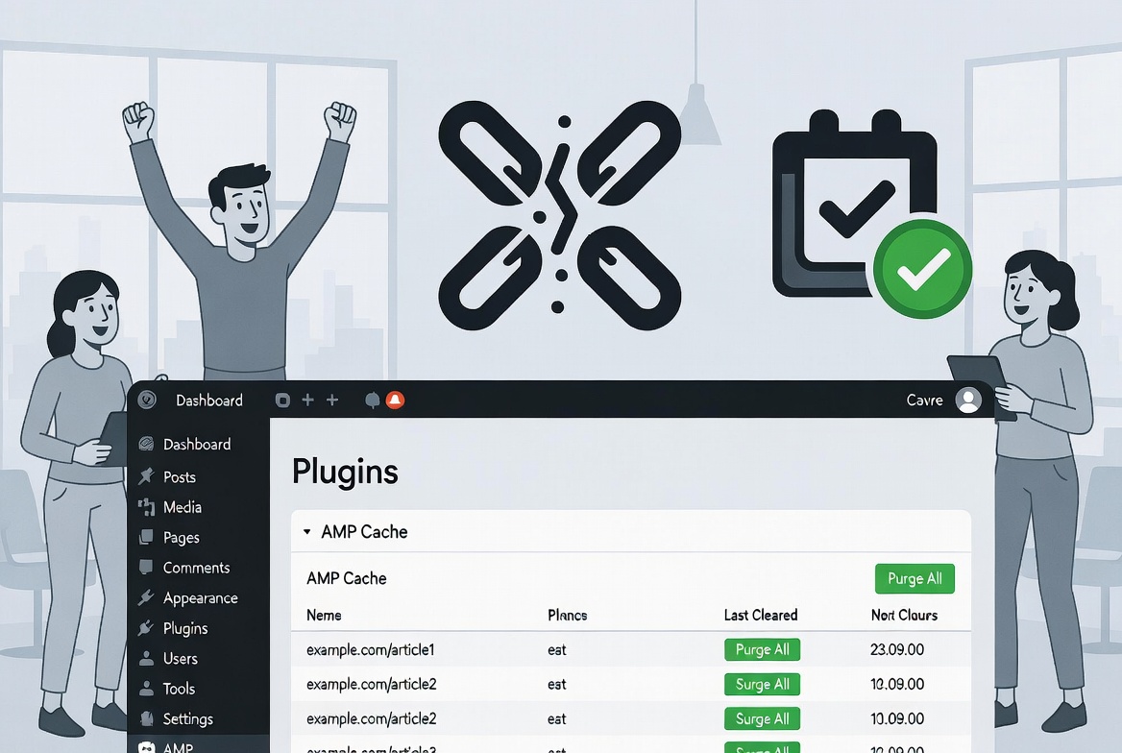Open Posts via its pin icon

click(147, 476)
